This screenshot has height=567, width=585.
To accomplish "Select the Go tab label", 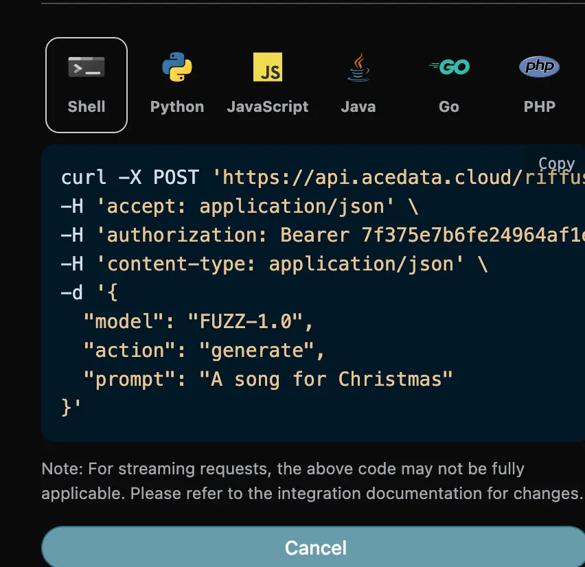I will point(449,106).
